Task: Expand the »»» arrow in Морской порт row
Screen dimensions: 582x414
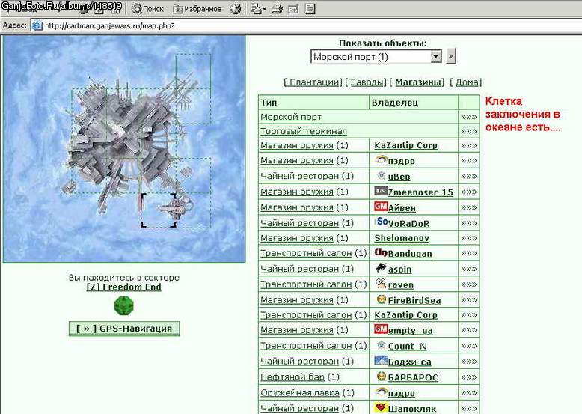Action: [x=469, y=118]
